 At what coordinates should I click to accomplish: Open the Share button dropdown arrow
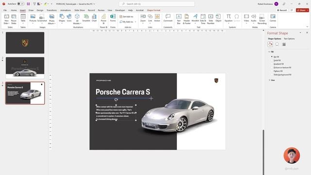(308, 10)
